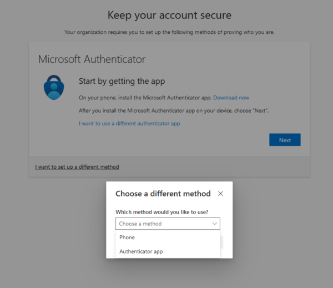Open the Download now link
This screenshot has width=333, height=288.
point(231,98)
